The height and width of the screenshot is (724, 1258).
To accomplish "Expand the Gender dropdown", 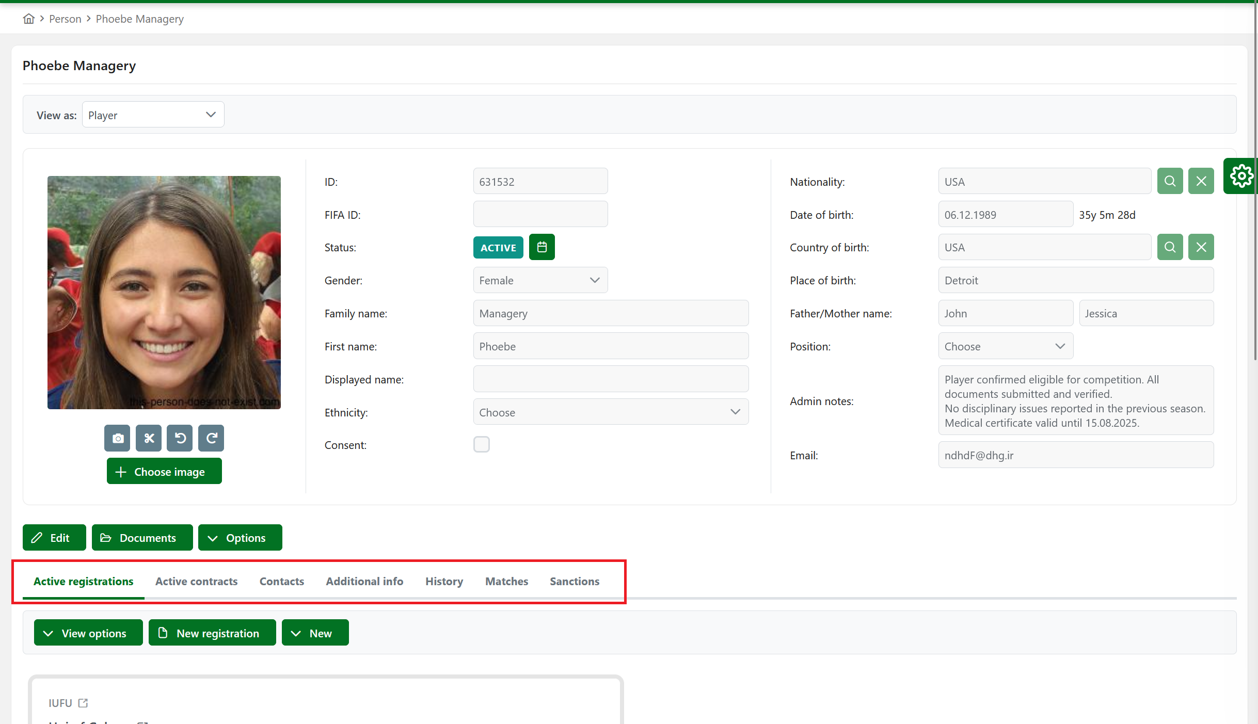I will tap(540, 280).
